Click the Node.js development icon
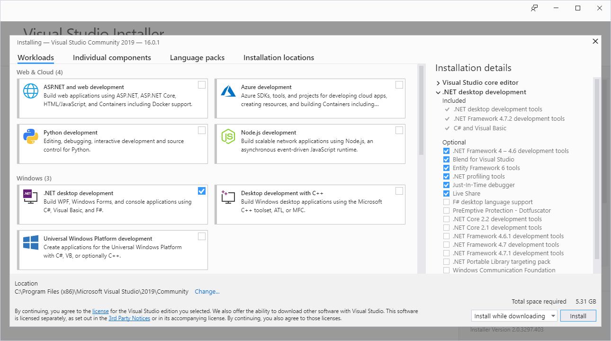Viewport: 611px width, 341px height. [x=228, y=136]
